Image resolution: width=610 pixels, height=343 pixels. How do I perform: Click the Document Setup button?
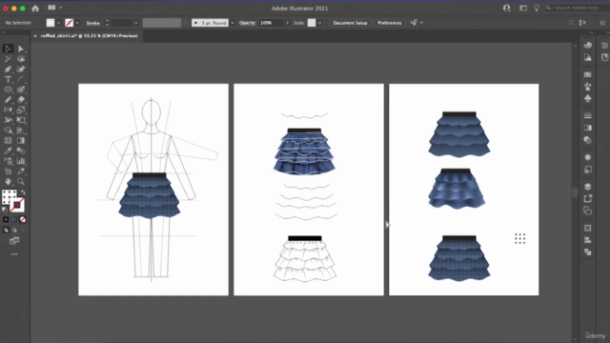[350, 23]
